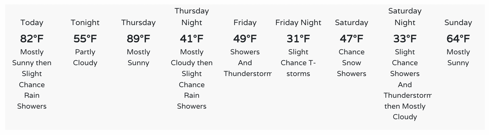Click the 89°F Thursday temperature
The height and width of the screenshot is (135, 489).
(x=138, y=39)
